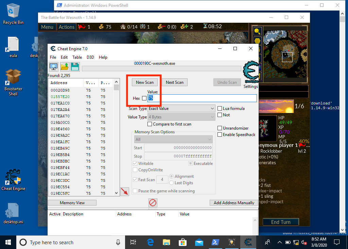Viewport: 348px width, 249px height.
Task: Enable the Not checkbox
Action: 220,115
